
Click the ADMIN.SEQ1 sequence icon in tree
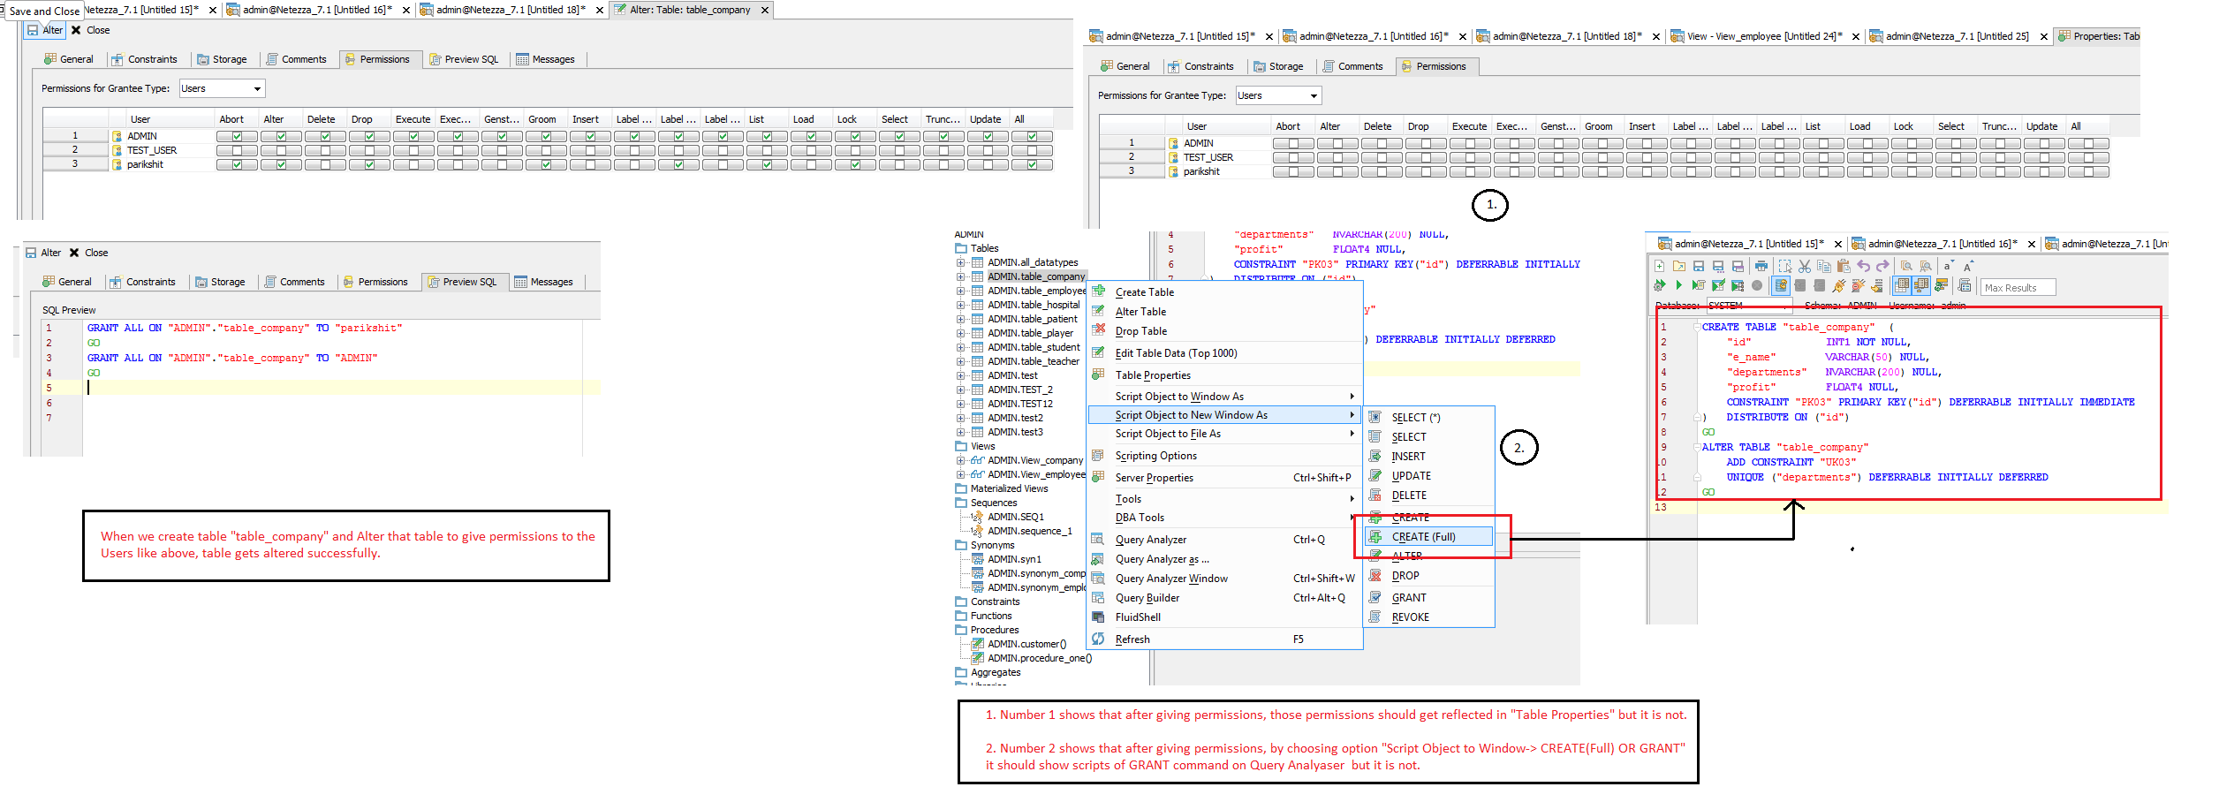click(x=978, y=517)
